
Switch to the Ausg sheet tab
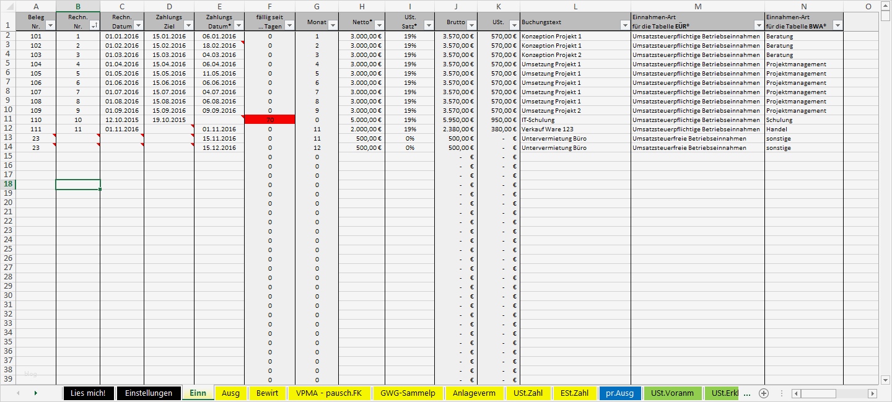point(230,393)
